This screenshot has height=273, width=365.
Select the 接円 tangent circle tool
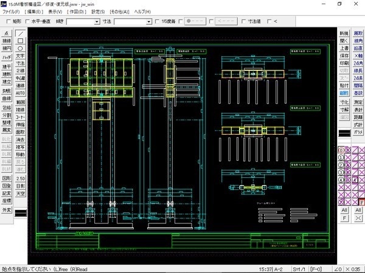[x=7, y=49]
